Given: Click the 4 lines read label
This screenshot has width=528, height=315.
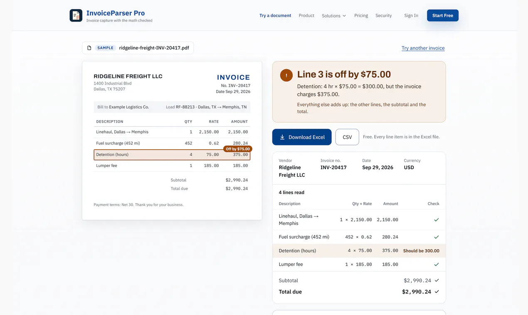Looking at the screenshot, I should (291, 192).
